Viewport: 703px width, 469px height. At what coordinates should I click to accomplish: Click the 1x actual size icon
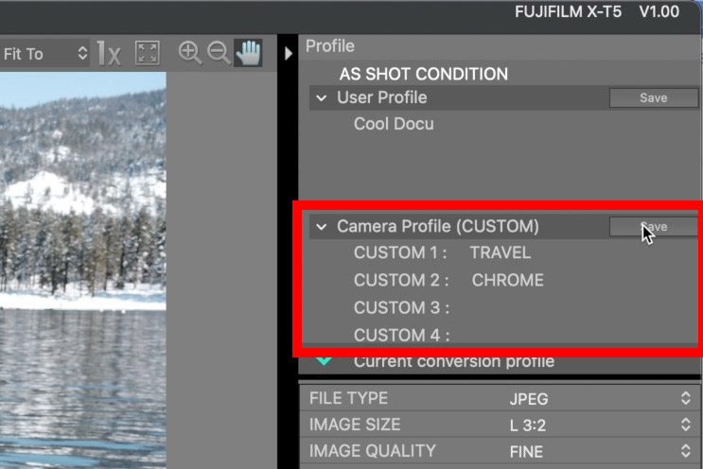click(x=109, y=53)
